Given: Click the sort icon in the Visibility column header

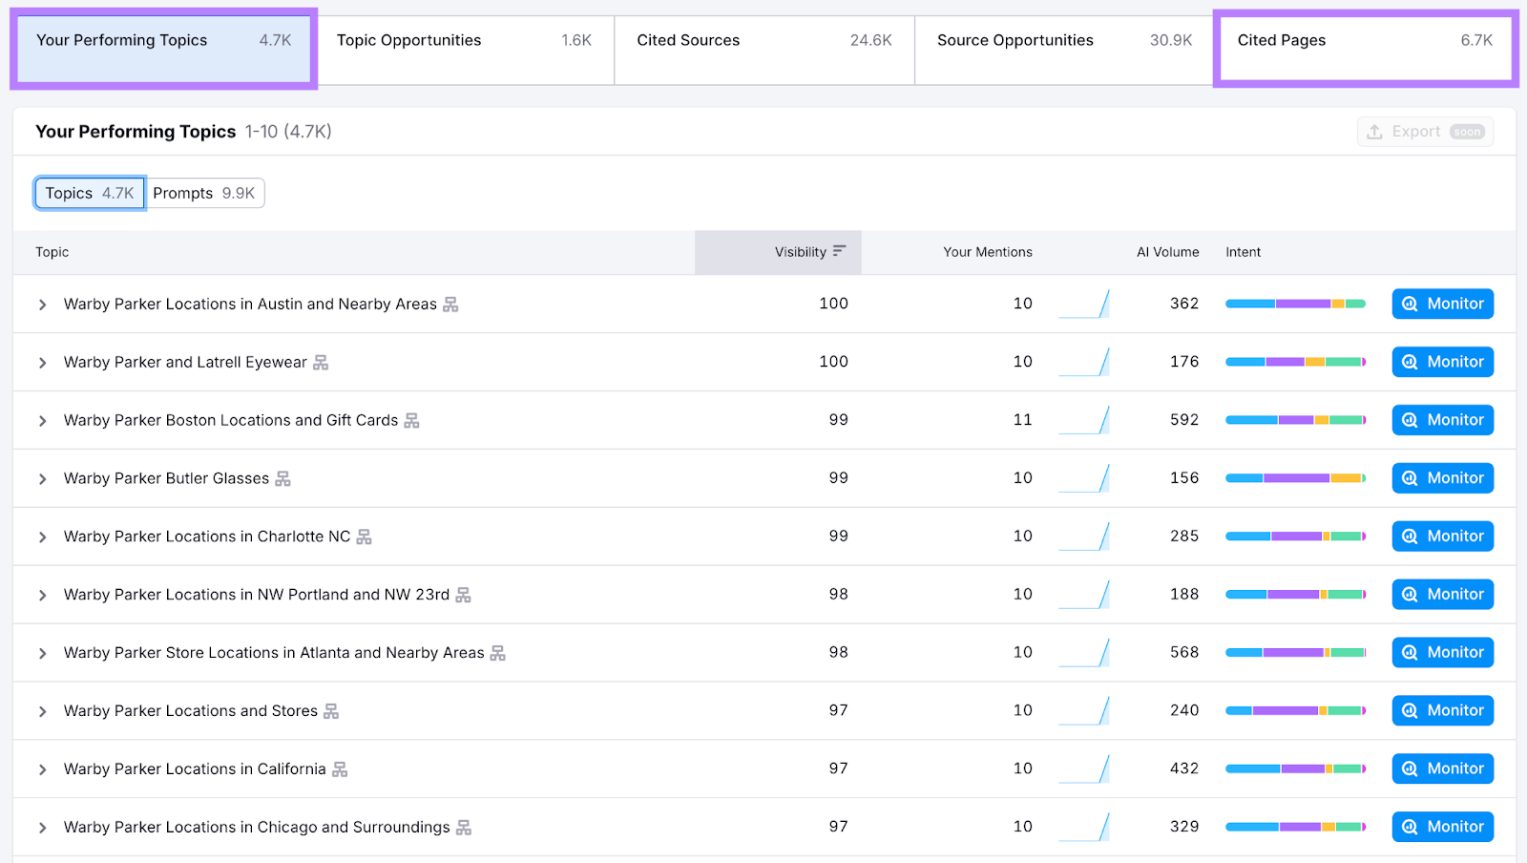Looking at the screenshot, I should pyautogui.click(x=839, y=252).
